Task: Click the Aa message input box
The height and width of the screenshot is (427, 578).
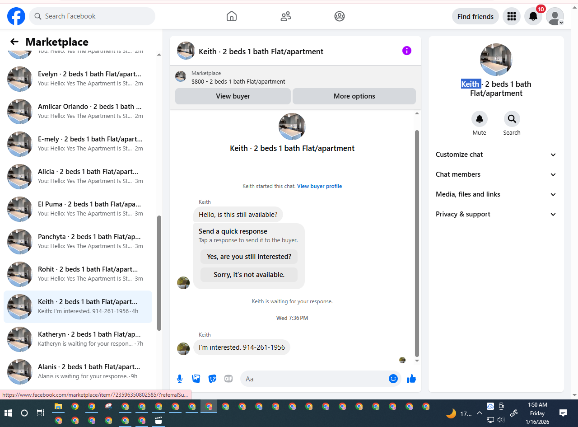Action: pos(321,379)
